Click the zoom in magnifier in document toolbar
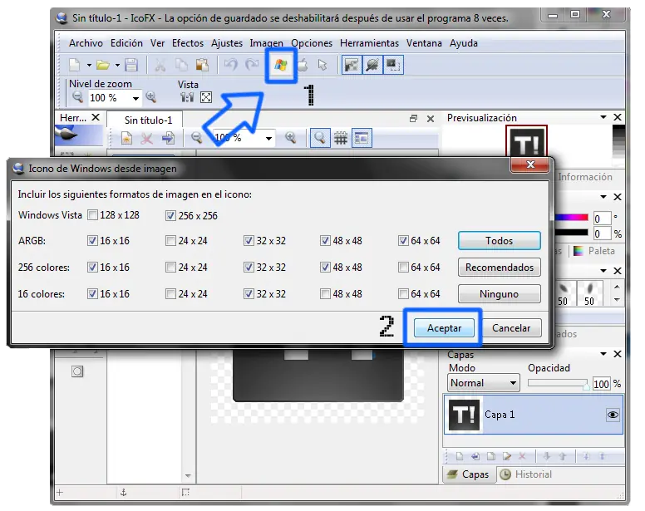645x511 pixels. click(x=291, y=138)
